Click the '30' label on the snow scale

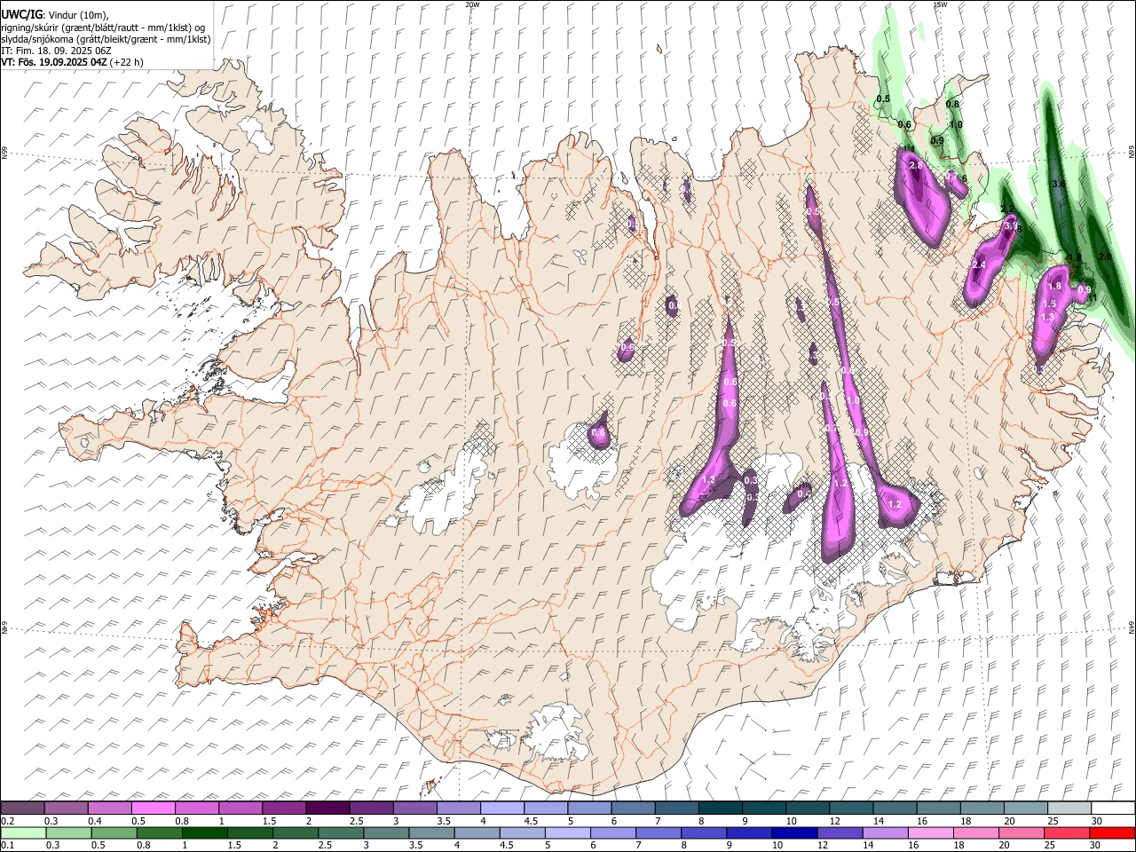coord(1097,821)
